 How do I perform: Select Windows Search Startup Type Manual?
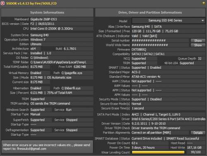pos(35,114)
